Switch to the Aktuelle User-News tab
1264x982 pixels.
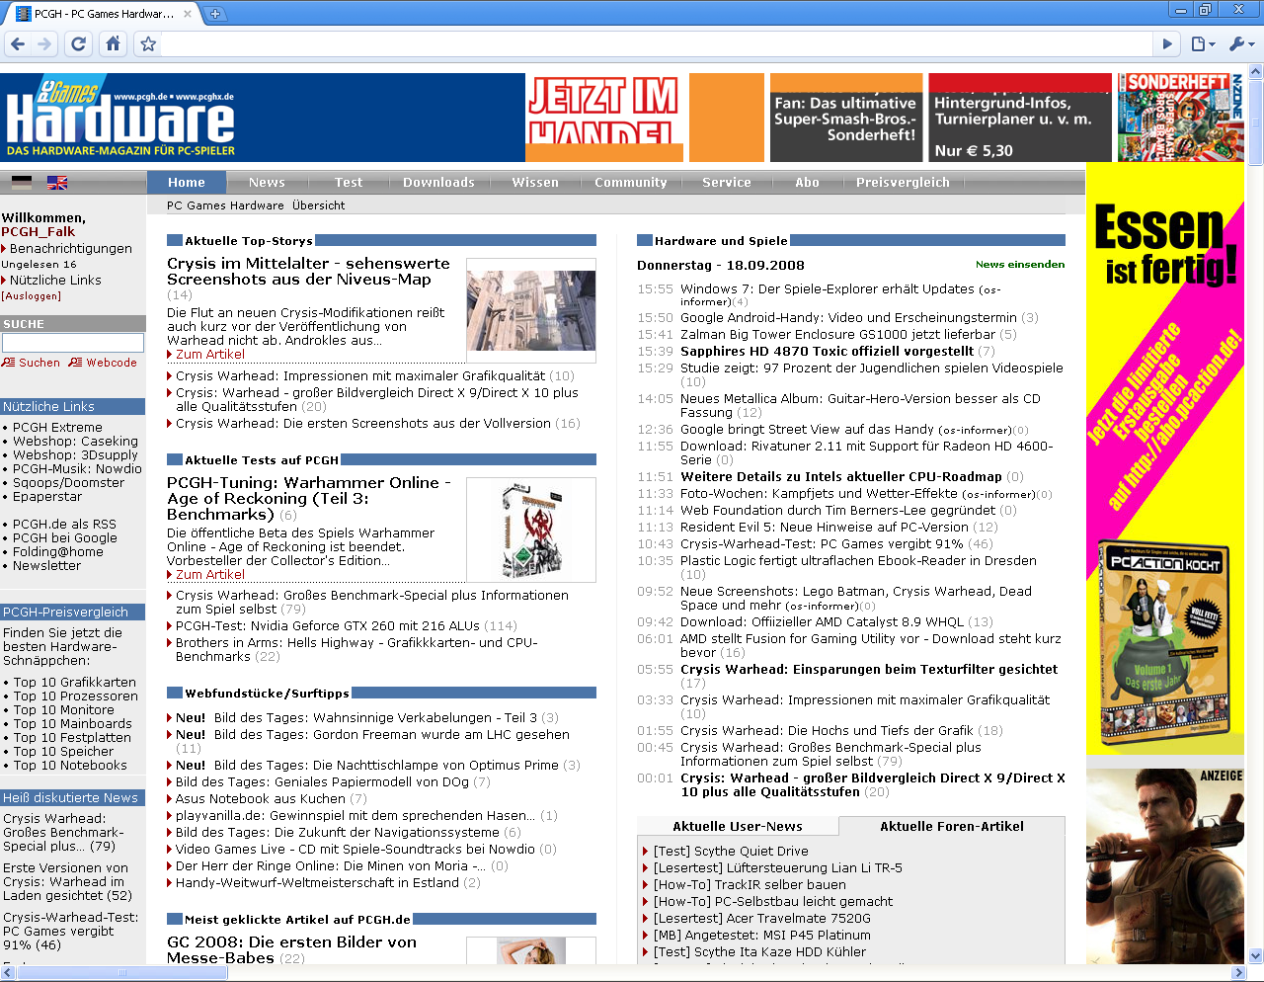tap(738, 827)
